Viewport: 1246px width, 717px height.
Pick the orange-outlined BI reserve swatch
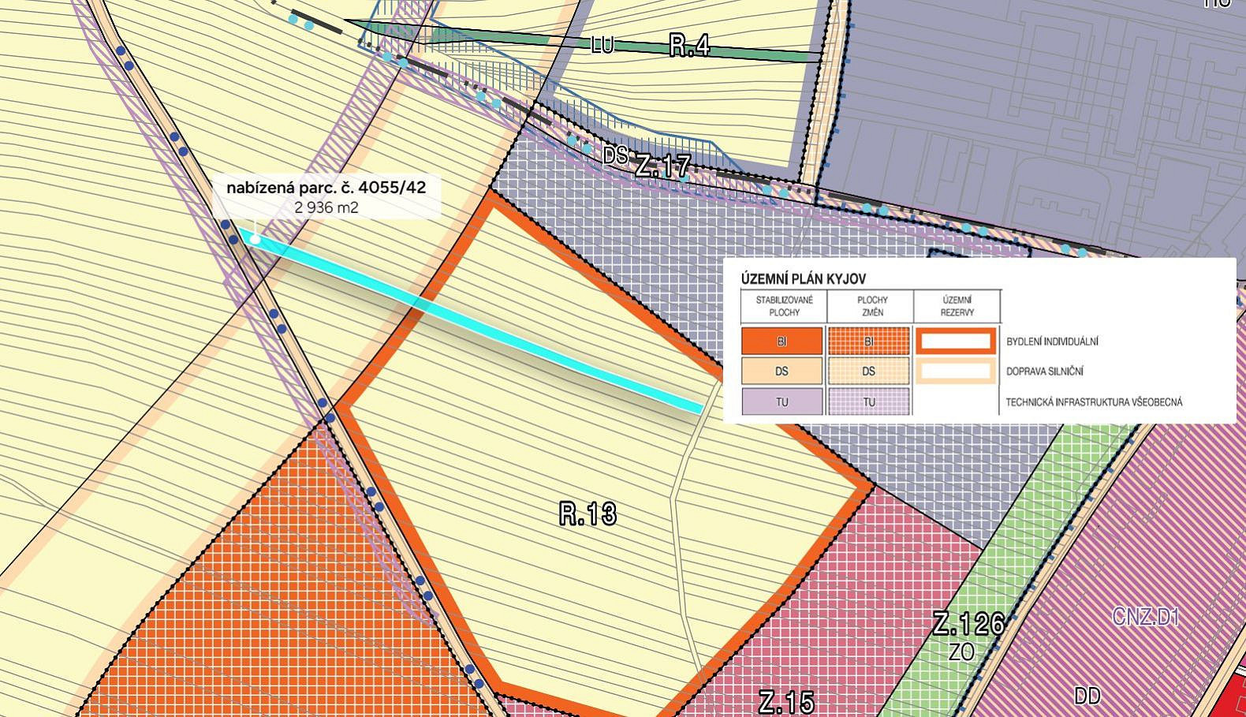tap(955, 342)
